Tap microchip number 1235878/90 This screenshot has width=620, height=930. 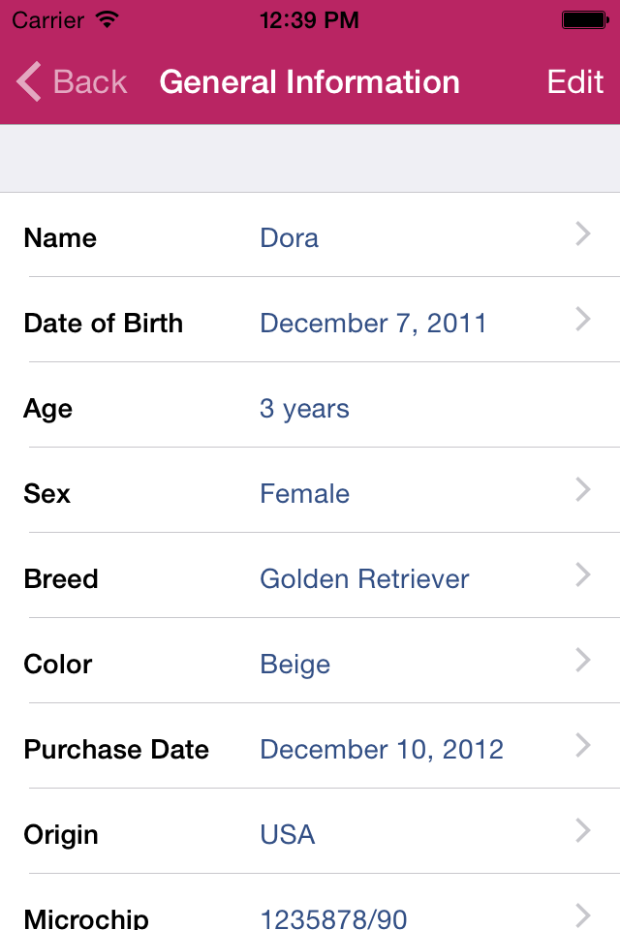[x=334, y=916]
